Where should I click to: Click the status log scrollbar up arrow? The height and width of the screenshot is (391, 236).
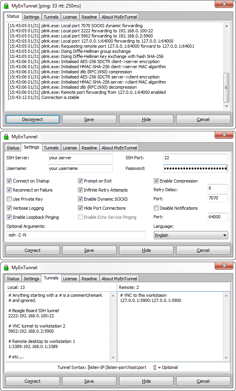coord(227,26)
